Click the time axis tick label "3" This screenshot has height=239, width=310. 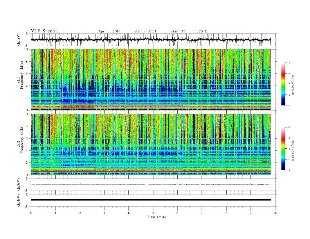(x=104, y=213)
